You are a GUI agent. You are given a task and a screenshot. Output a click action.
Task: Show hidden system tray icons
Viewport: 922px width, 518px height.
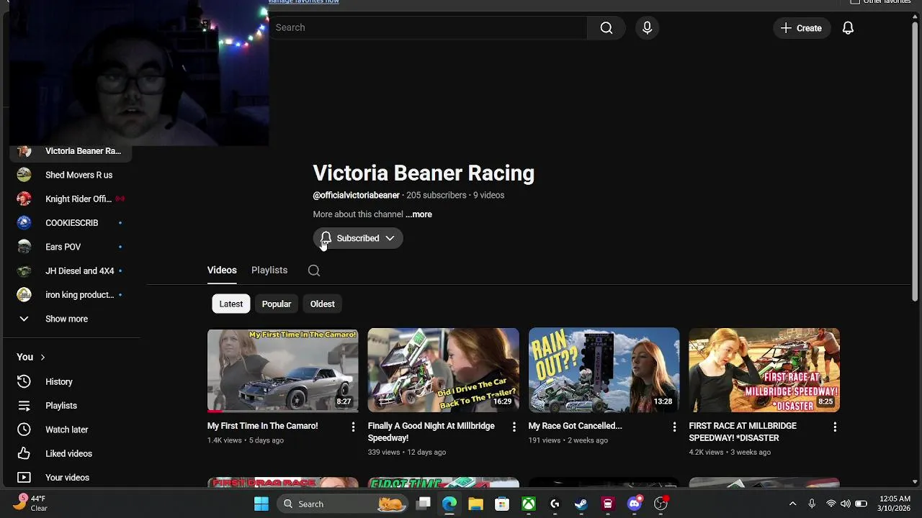tap(792, 504)
